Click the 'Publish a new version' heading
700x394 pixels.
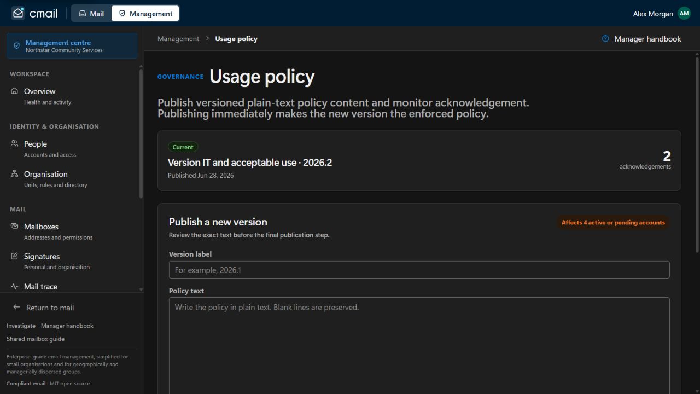tap(218, 222)
